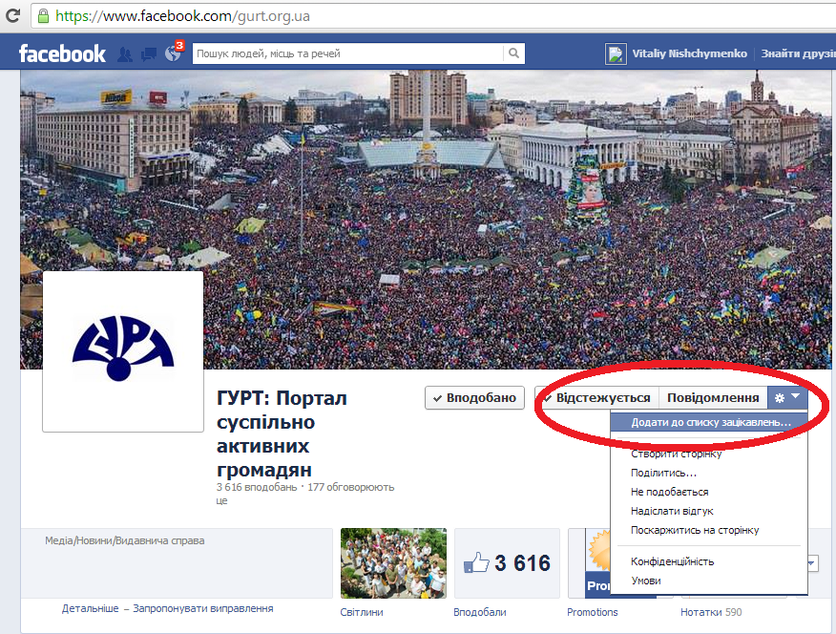Screen dimensions: 836x634
Task: Choose Поділитись… from the dropdown menu
Action: pos(663,473)
